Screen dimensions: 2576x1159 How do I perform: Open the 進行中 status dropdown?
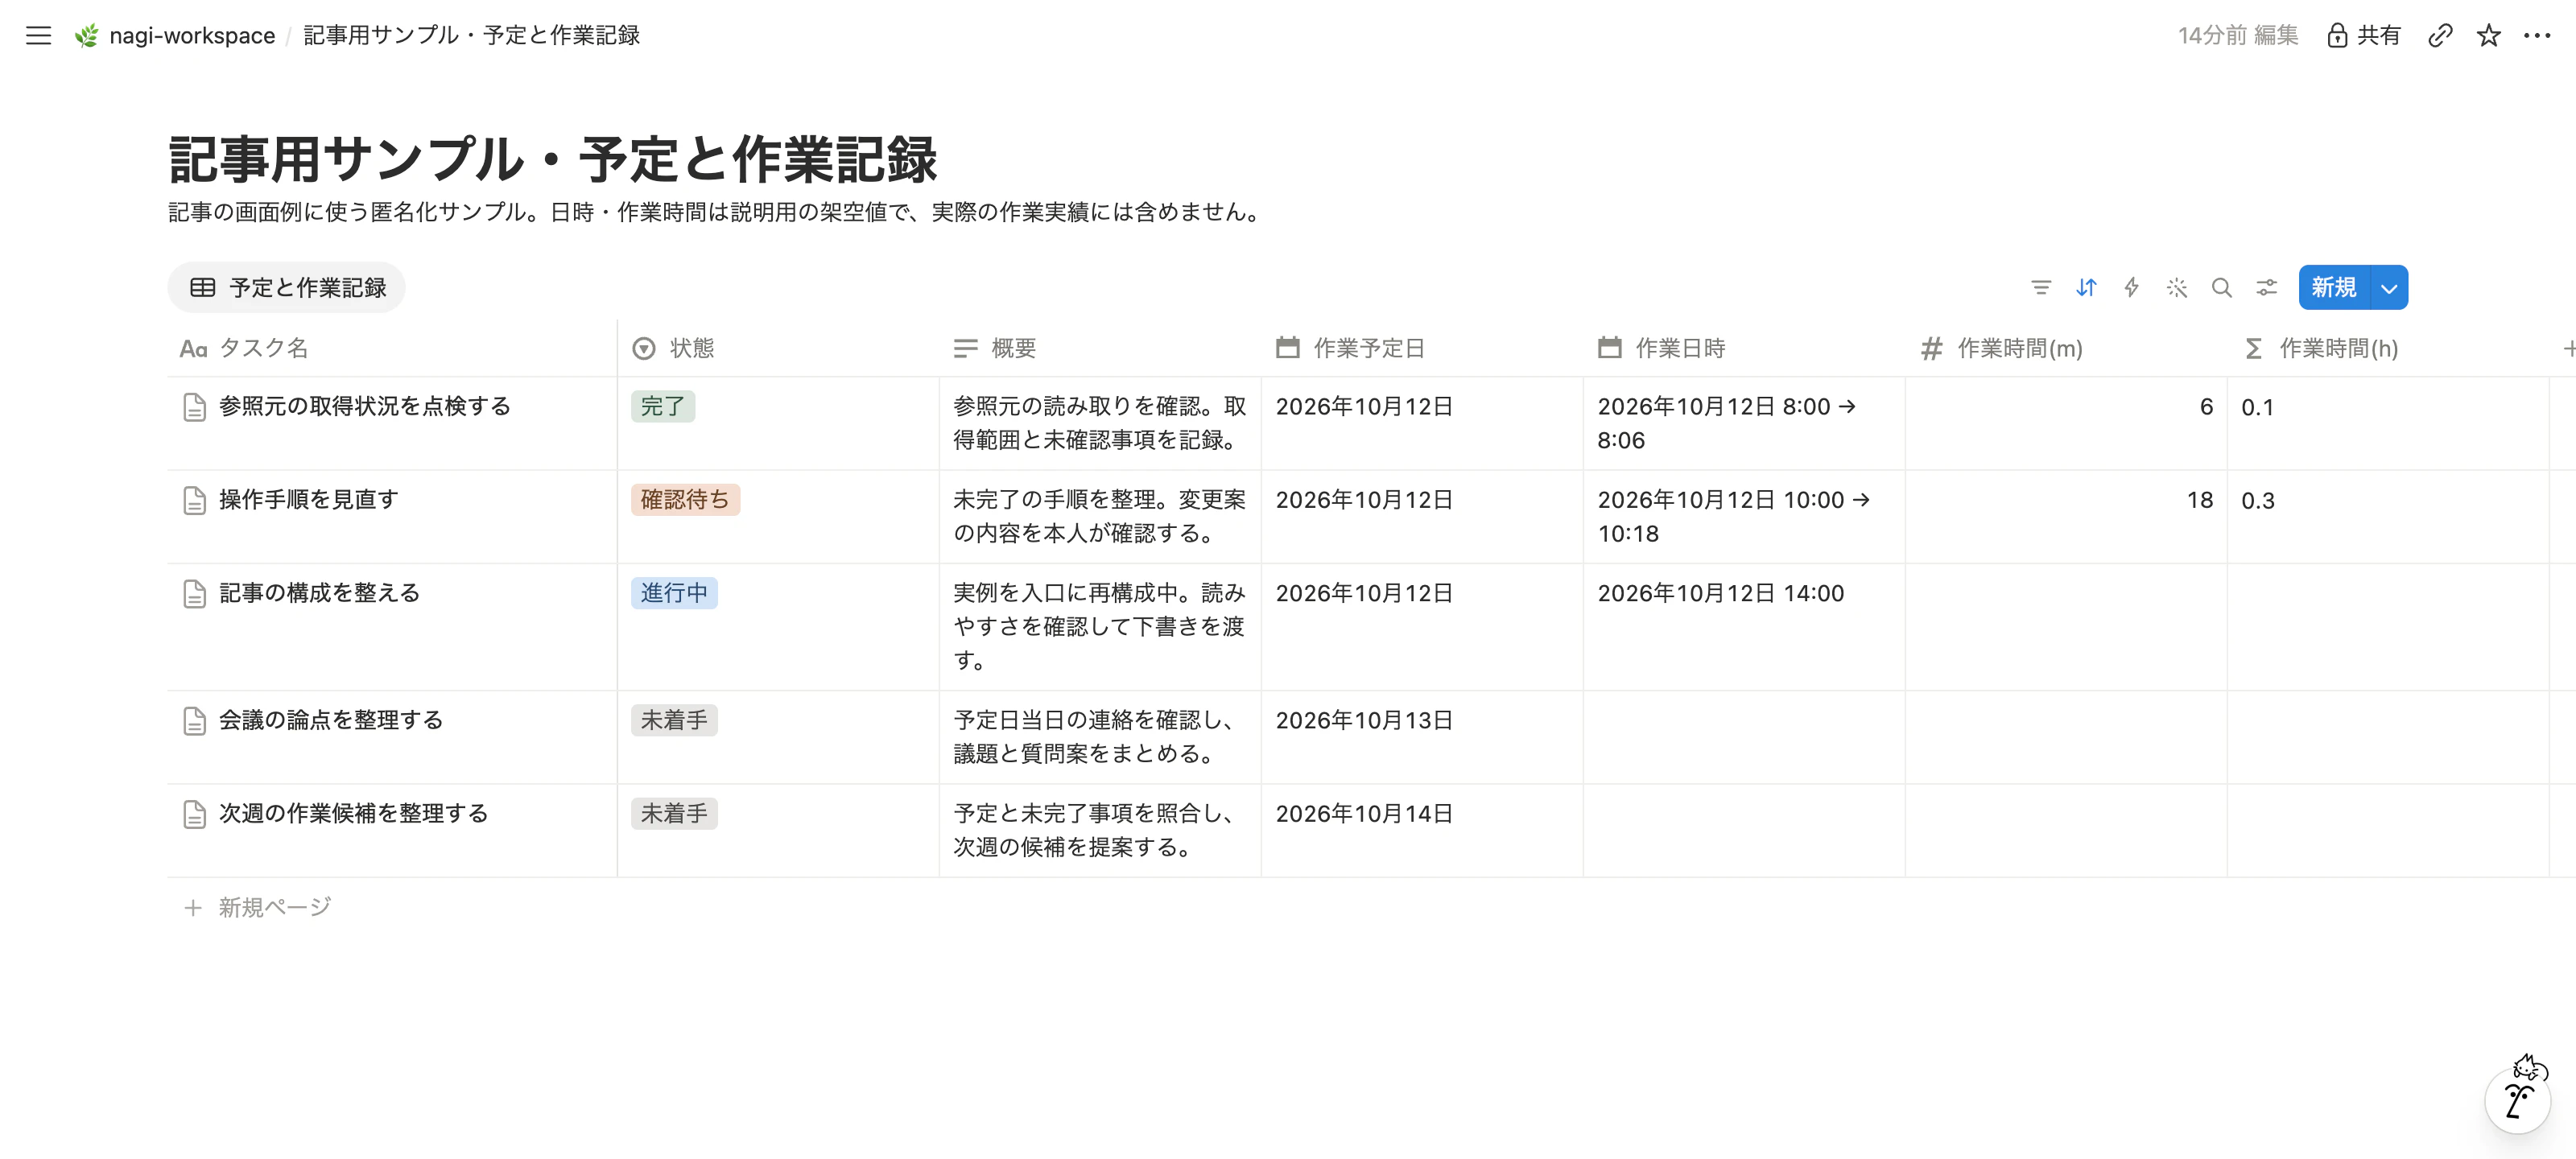pyautogui.click(x=674, y=594)
